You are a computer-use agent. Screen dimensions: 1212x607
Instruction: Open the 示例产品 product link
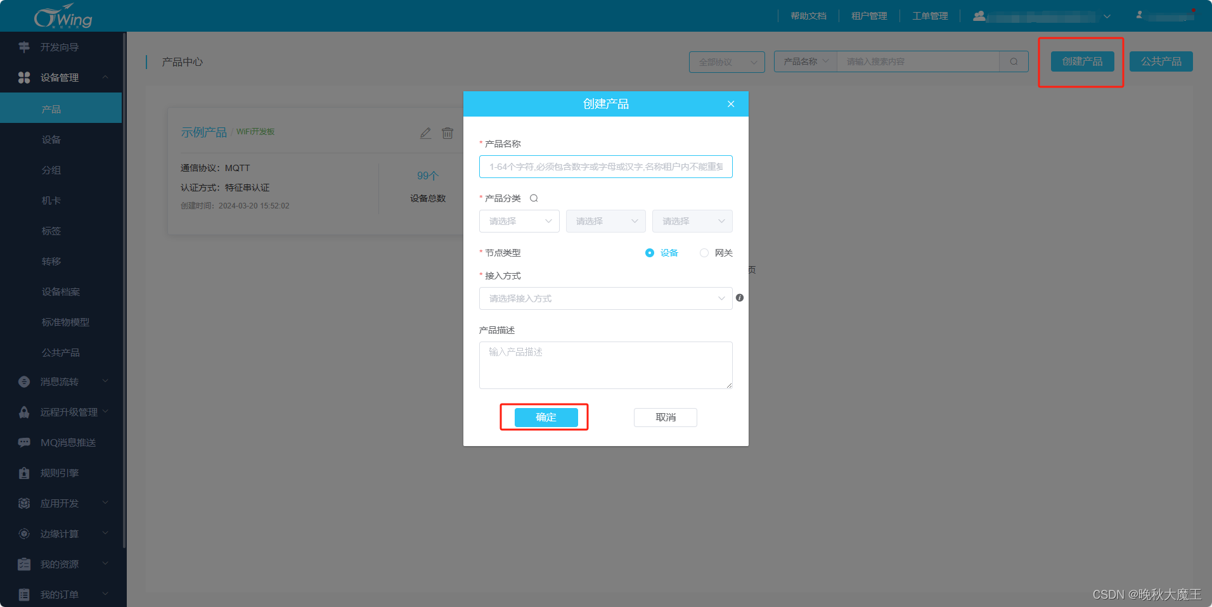[204, 132]
